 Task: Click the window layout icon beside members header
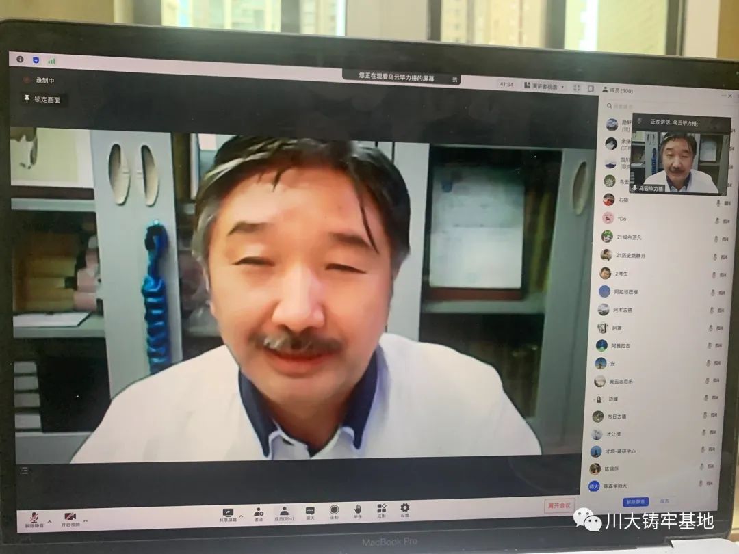pyautogui.click(x=591, y=88)
